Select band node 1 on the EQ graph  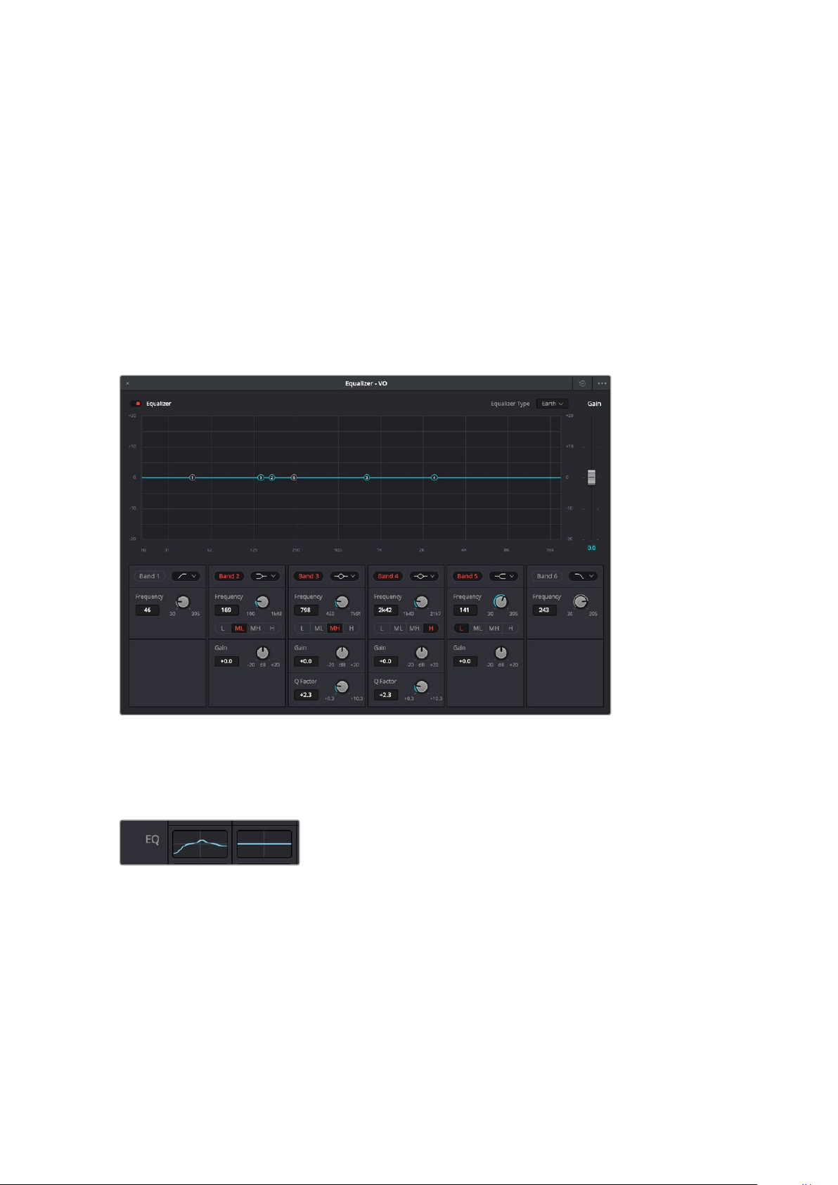coord(192,478)
